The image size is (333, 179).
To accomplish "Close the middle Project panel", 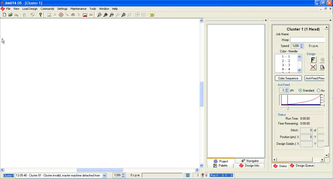I will [x=266, y=20].
